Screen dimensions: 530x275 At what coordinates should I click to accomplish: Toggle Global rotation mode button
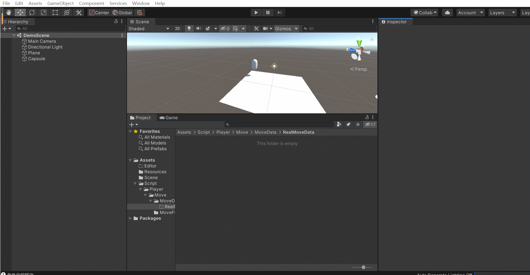pos(122,12)
